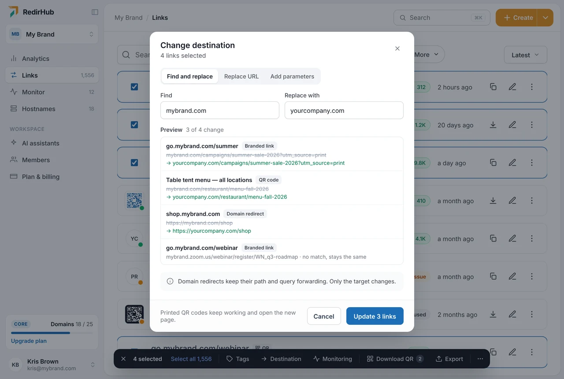
Task: Switch to Find and replace tab
Action: pyautogui.click(x=190, y=76)
